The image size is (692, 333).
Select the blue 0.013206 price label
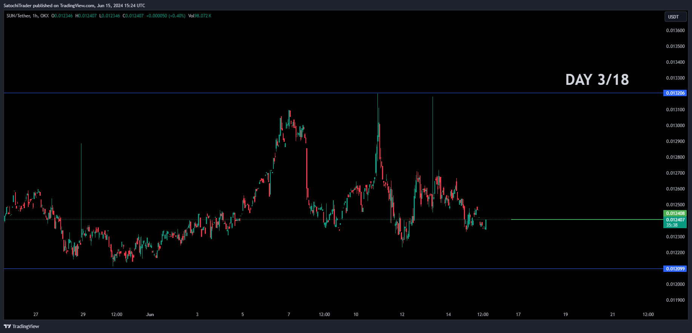675,93
